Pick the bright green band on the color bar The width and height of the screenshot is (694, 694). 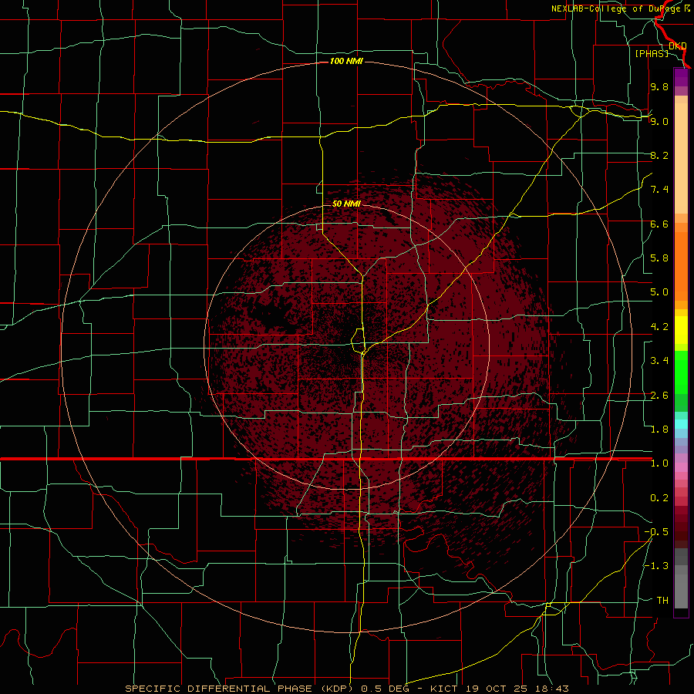681,372
